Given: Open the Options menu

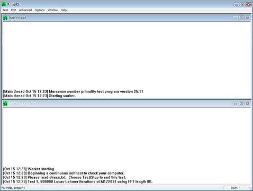Looking at the screenshot, I should coord(40,10).
